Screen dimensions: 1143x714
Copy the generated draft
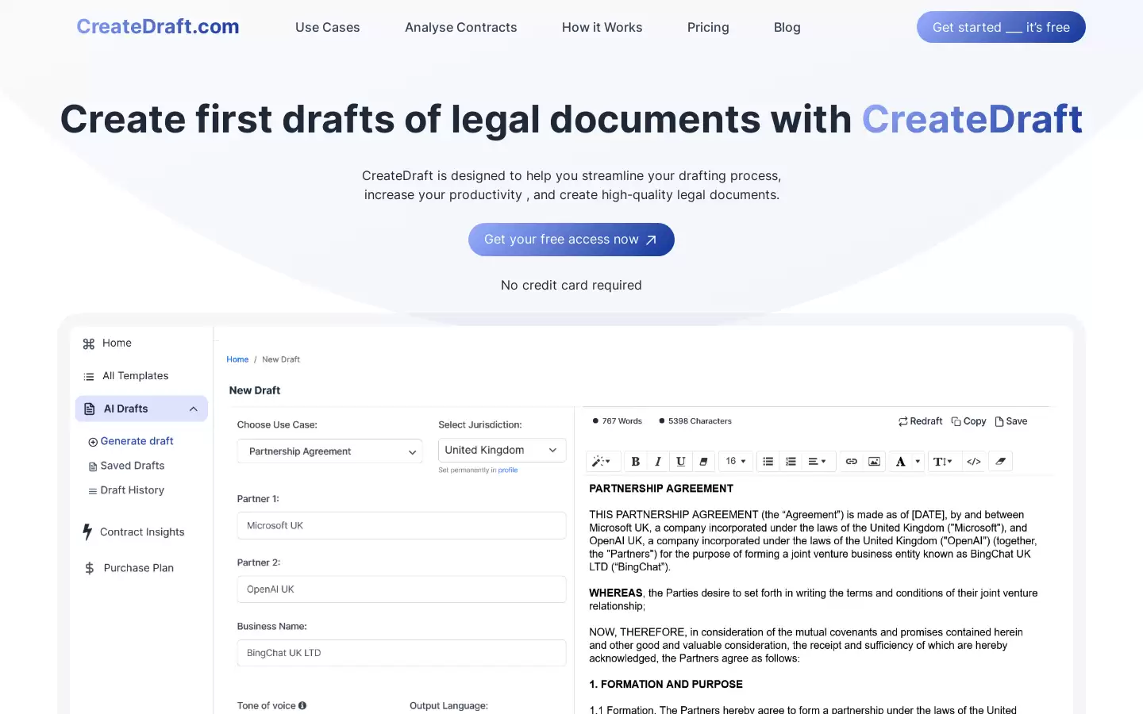pos(968,421)
